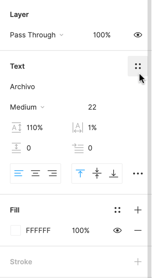The height and width of the screenshot is (278, 152).
Task: Click the line height field showing 110%
Action: point(34,128)
